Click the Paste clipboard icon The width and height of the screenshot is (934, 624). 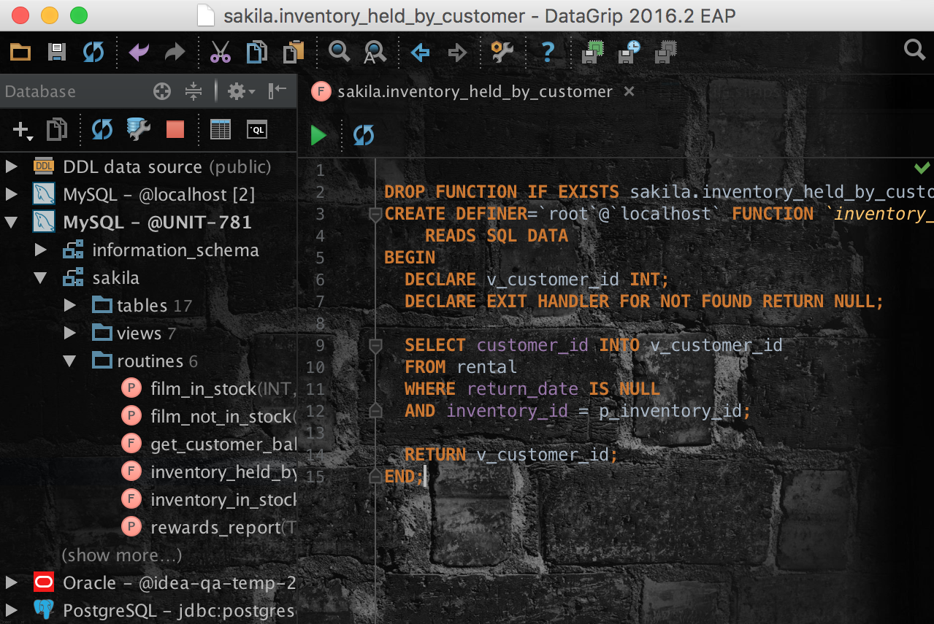click(x=294, y=52)
